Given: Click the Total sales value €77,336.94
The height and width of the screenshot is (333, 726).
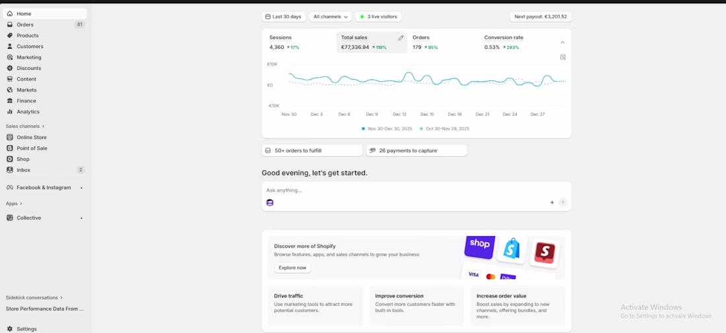Looking at the screenshot, I should tap(355, 47).
